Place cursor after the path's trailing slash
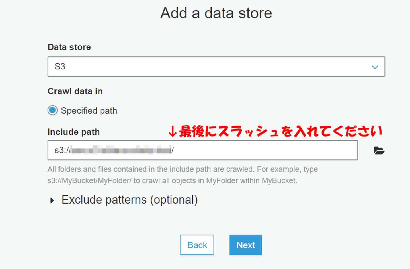This screenshot has height=269, width=410. [174, 150]
